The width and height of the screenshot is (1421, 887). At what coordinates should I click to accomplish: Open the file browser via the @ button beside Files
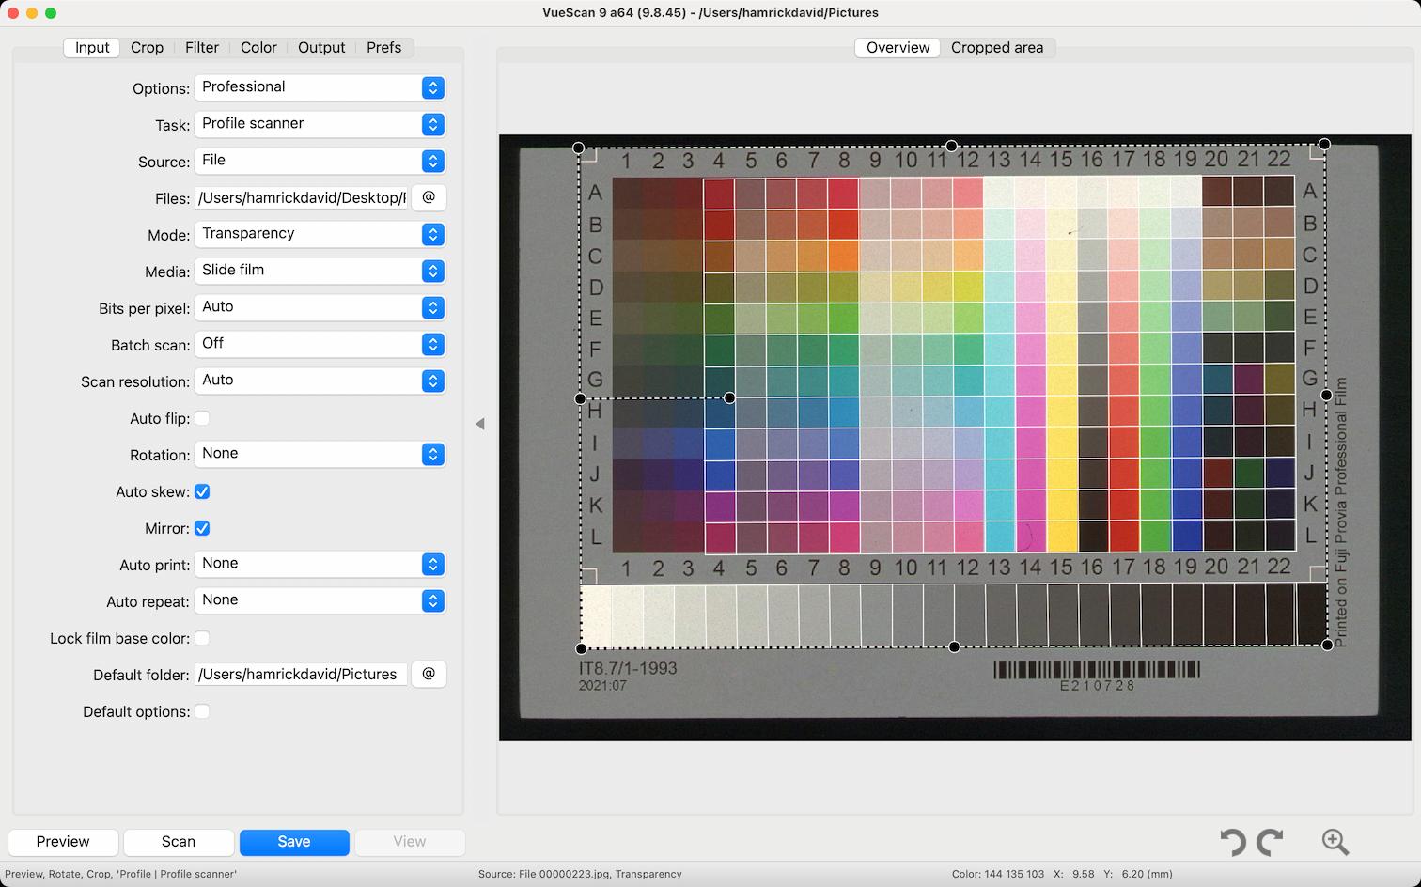pos(429,197)
